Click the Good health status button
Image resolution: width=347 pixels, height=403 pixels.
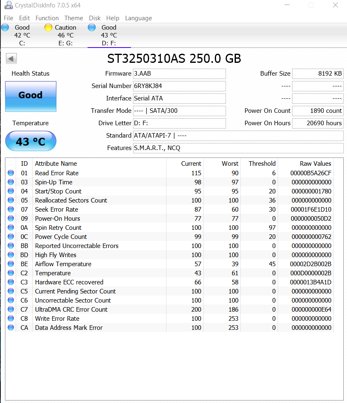pyautogui.click(x=31, y=96)
